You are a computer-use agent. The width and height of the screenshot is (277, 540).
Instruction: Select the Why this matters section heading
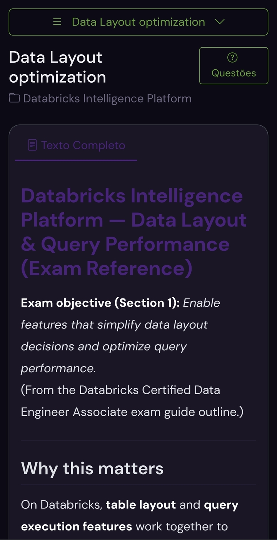[x=92, y=468]
